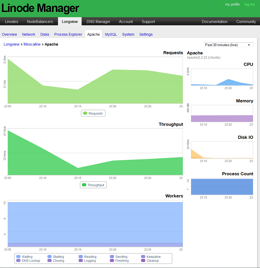Switch to Longview Overview subtab
The image size is (260, 268).
(9, 34)
